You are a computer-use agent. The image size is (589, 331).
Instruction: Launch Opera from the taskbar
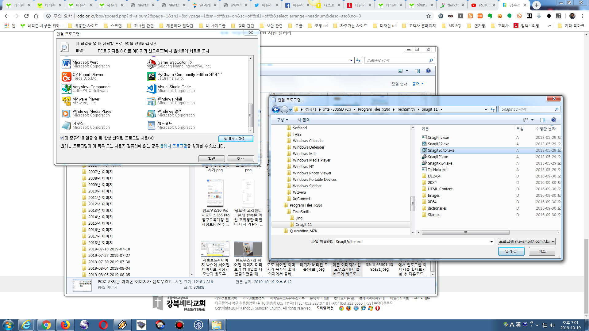point(103,325)
